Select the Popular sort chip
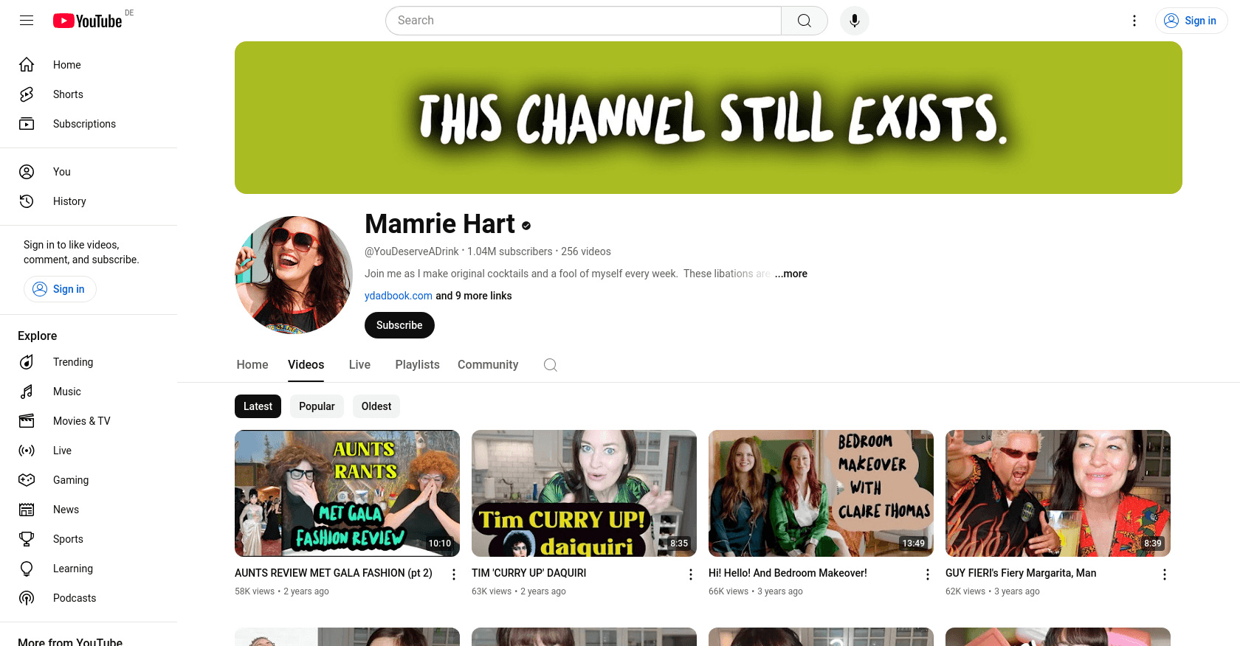Screen dimensions: 1240x646 [317, 406]
